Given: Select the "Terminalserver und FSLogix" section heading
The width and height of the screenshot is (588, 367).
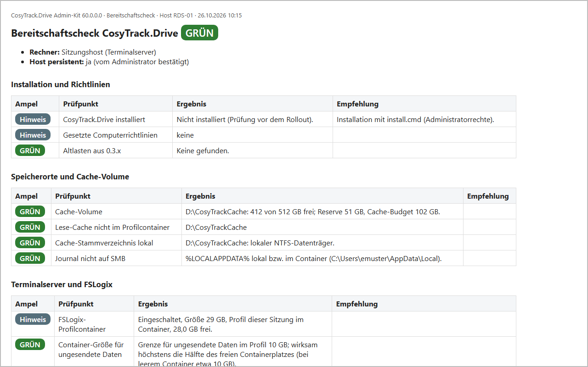Looking at the screenshot, I should [62, 284].
